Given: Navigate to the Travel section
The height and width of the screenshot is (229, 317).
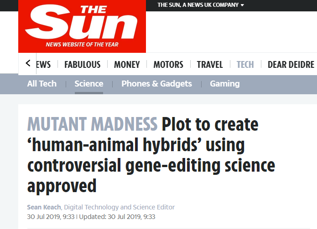Looking at the screenshot, I should pos(210,65).
